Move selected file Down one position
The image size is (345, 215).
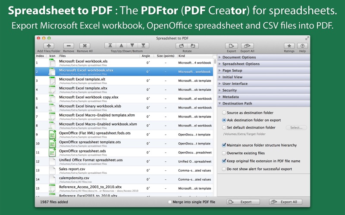point(132,46)
